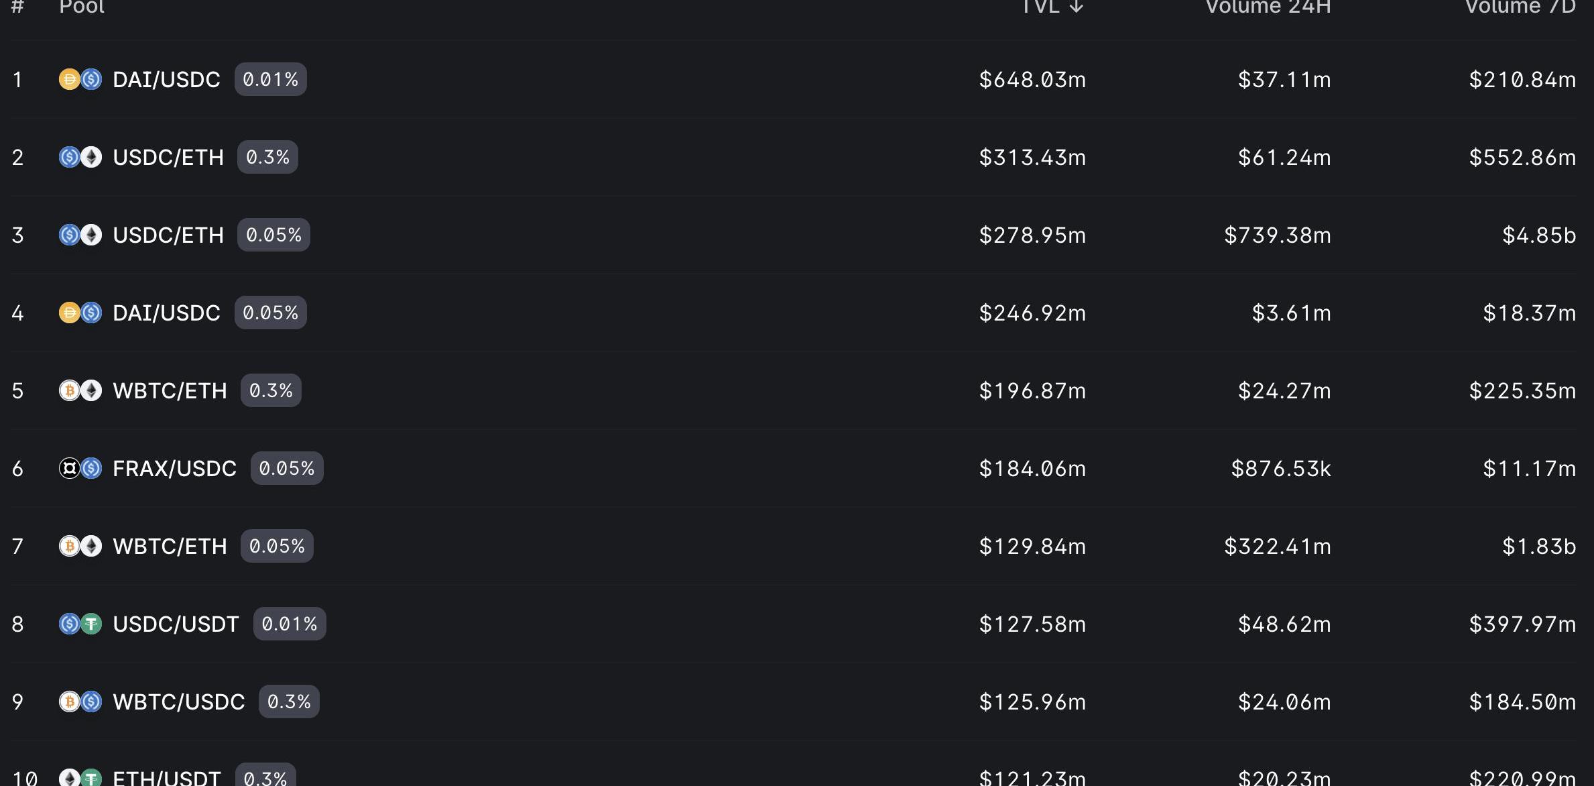Screen dimensions: 1594x786
Task: Sort pools by the TVL column header
Action: (x=1051, y=7)
